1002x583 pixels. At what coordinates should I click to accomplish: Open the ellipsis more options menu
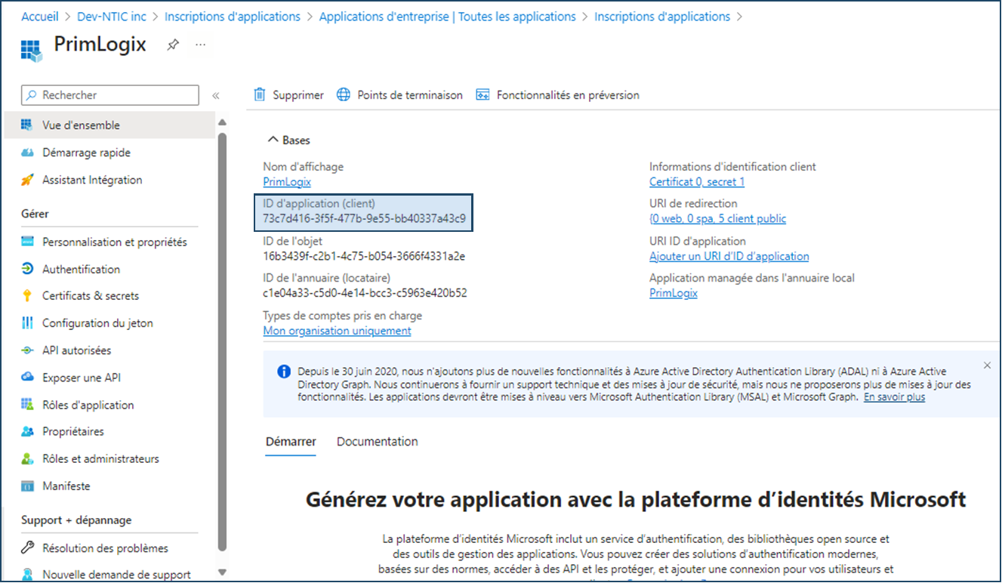(x=200, y=45)
